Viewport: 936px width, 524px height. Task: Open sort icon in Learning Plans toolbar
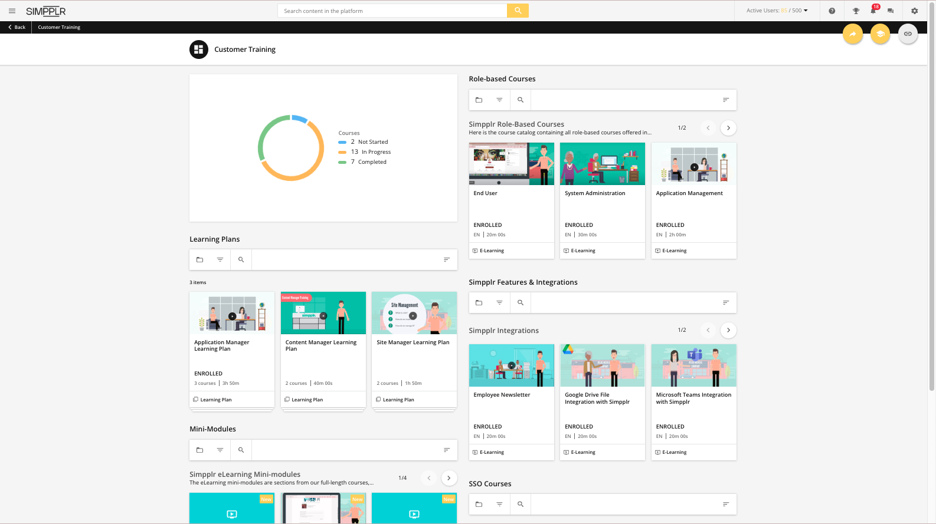click(x=447, y=259)
